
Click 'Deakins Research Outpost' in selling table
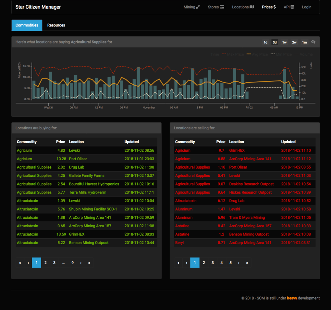tap(251, 184)
